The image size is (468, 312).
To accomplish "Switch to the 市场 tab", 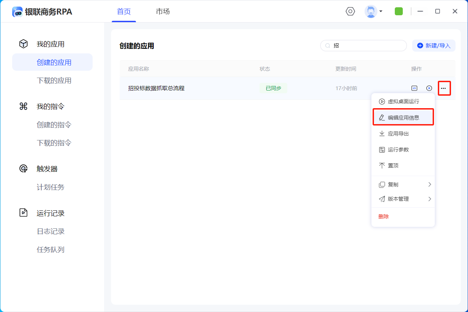I will 163,11.
